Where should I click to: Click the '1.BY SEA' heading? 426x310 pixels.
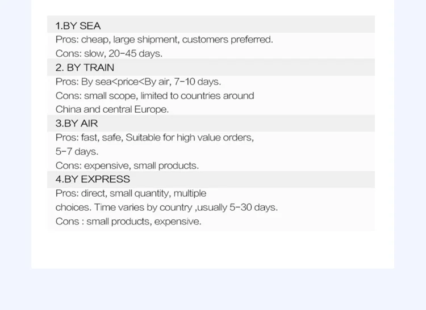[78, 26]
